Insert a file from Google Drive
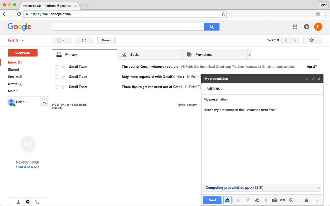 click(x=257, y=200)
